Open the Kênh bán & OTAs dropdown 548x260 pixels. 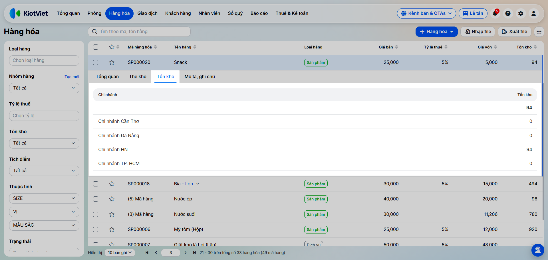426,13
